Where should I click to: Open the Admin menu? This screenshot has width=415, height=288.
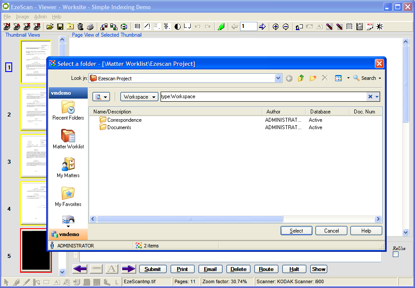point(41,17)
